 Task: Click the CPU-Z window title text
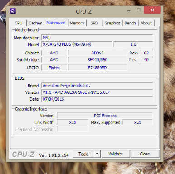83,11
